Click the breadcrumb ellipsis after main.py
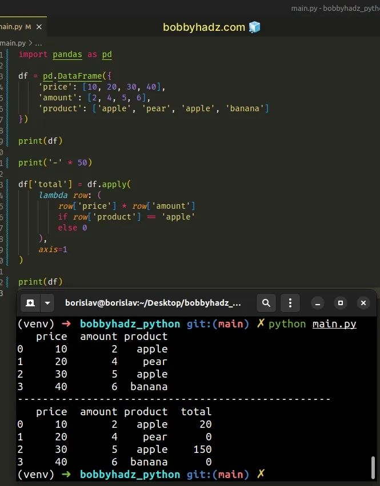The image size is (380, 486). [38, 43]
